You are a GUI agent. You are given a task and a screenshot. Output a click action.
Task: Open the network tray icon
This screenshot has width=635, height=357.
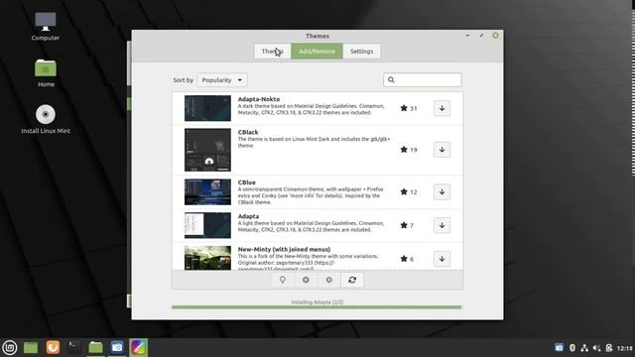point(584,348)
